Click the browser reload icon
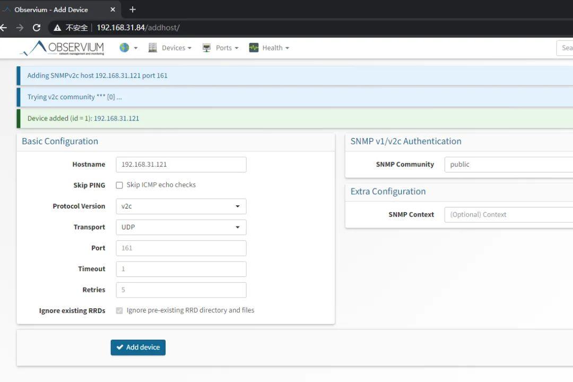573x382 pixels. (x=36, y=27)
